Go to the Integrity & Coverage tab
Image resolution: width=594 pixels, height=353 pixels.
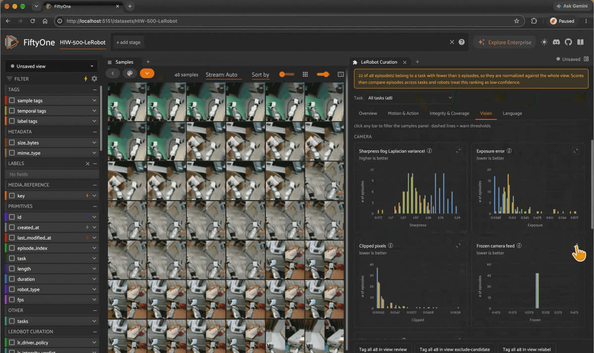point(450,113)
